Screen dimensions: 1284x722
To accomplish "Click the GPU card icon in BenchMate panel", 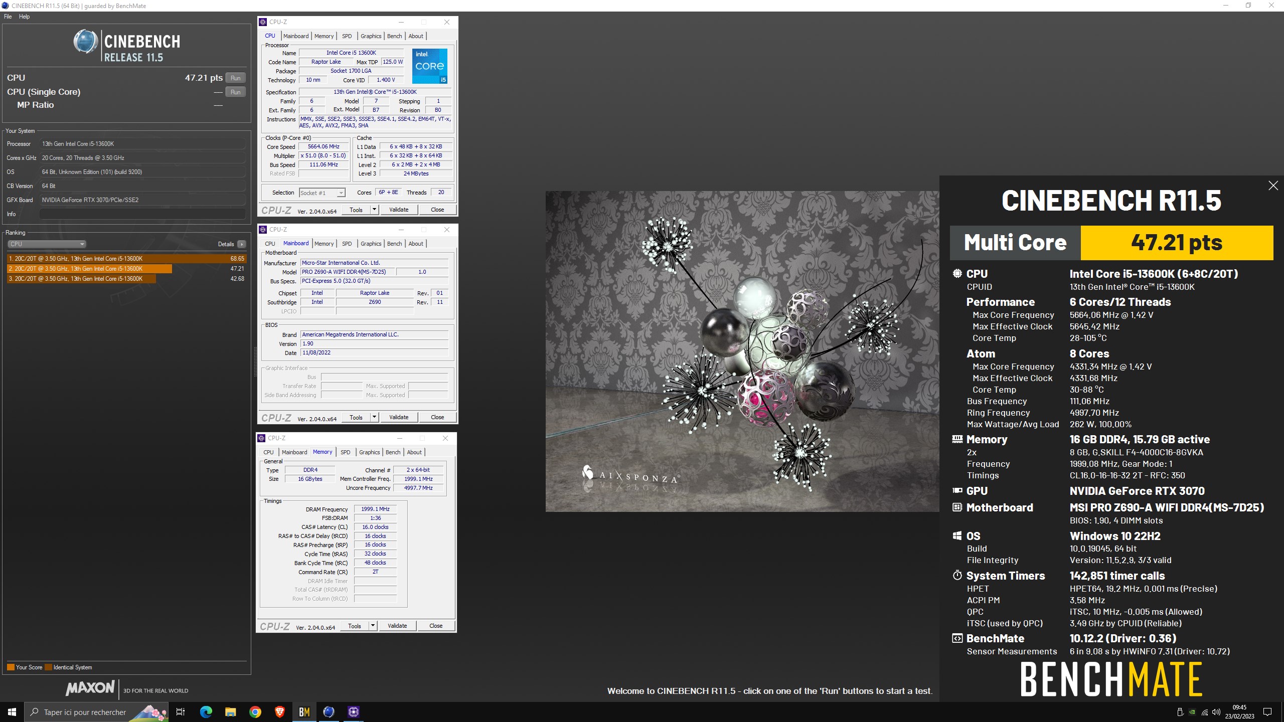I will click(x=957, y=490).
